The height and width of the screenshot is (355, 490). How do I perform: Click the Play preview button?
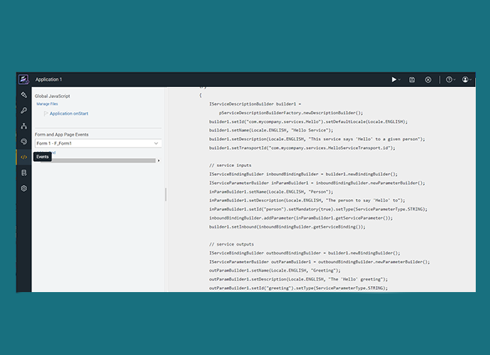[394, 79]
